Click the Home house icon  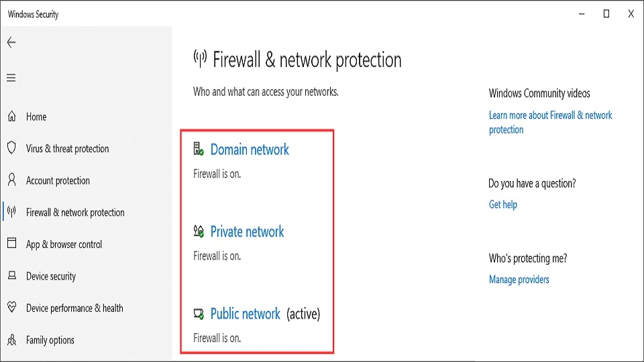[11, 117]
